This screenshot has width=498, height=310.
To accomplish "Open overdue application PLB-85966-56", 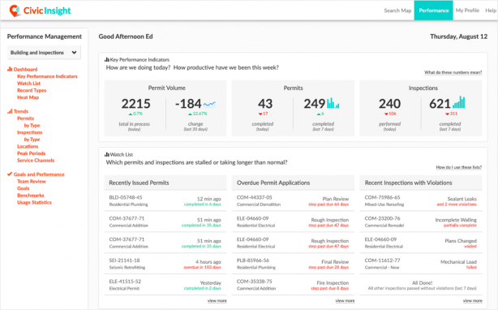I will point(253,260).
